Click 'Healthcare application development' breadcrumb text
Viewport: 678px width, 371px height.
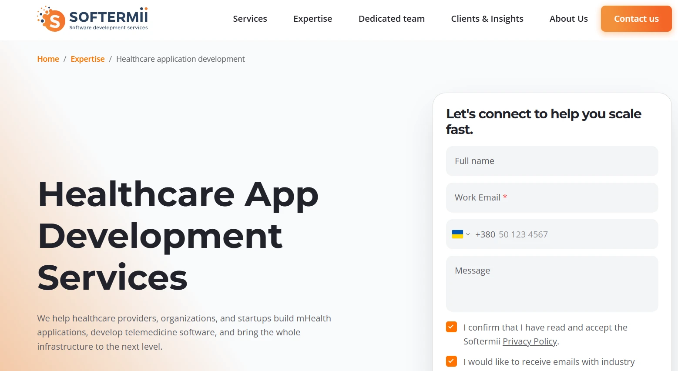click(x=181, y=59)
